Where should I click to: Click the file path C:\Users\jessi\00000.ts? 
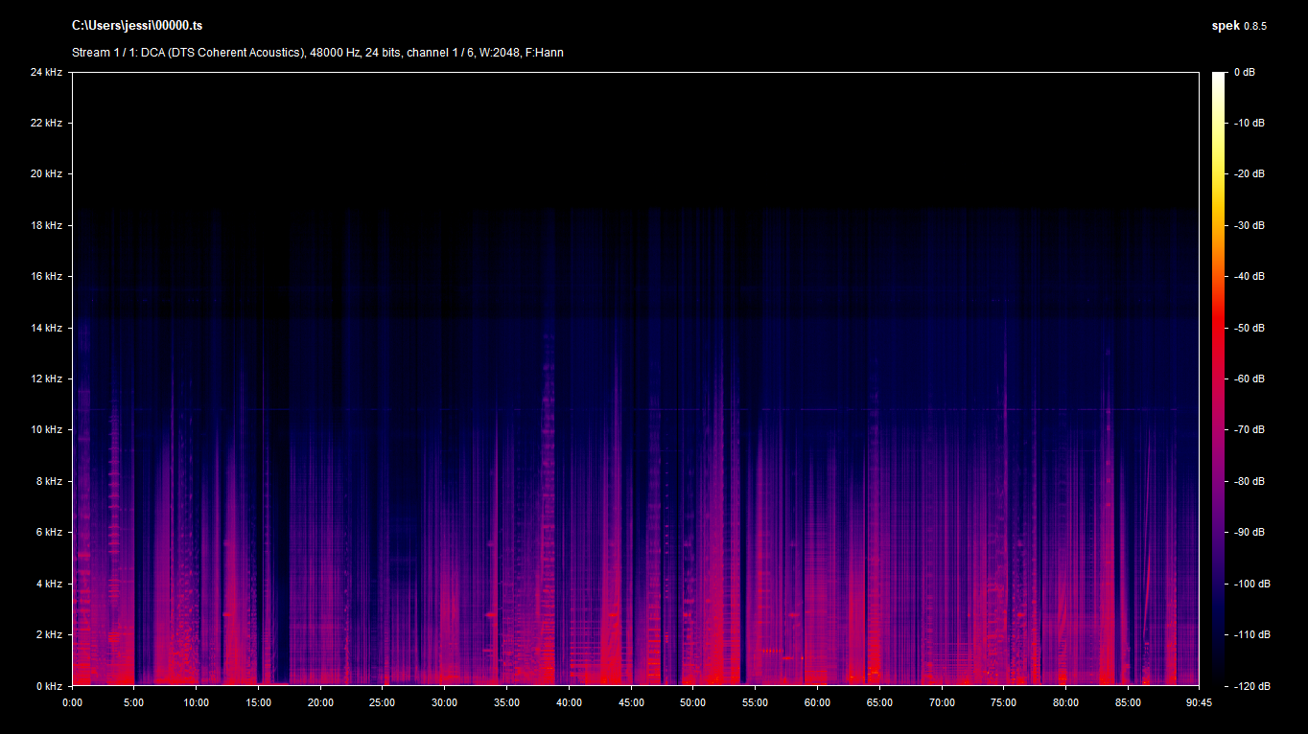click(137, 26)
